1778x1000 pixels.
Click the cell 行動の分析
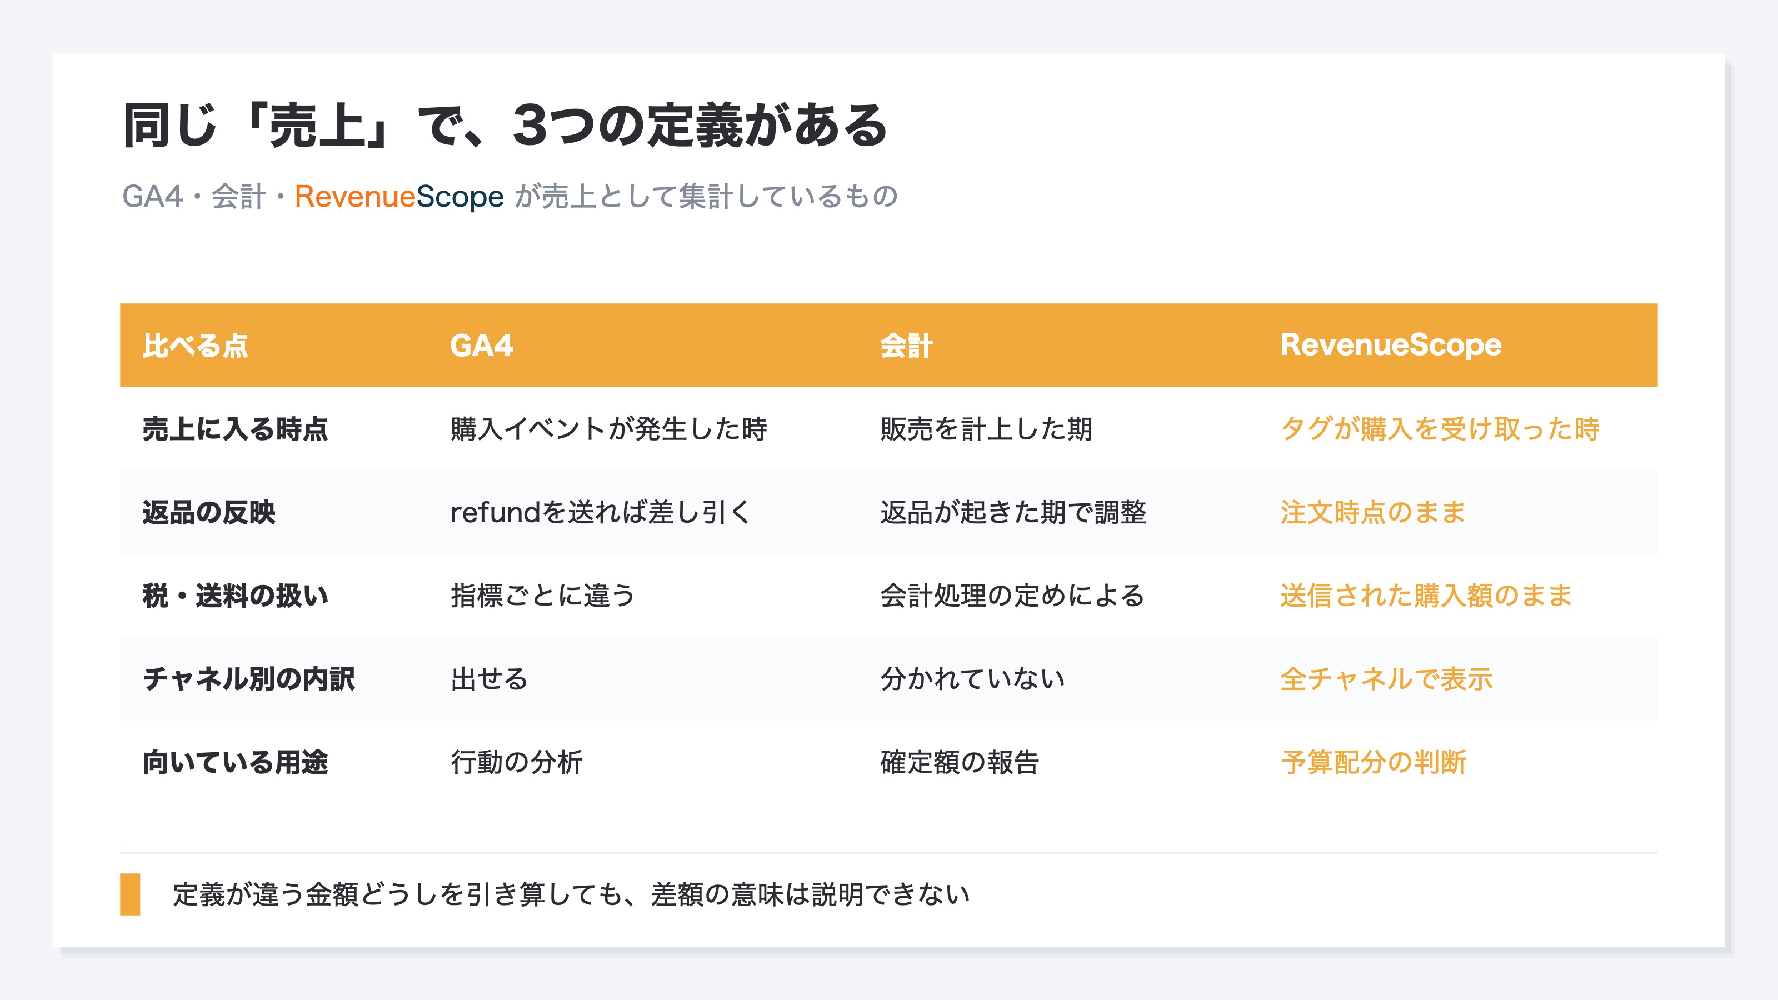point(516,763)
